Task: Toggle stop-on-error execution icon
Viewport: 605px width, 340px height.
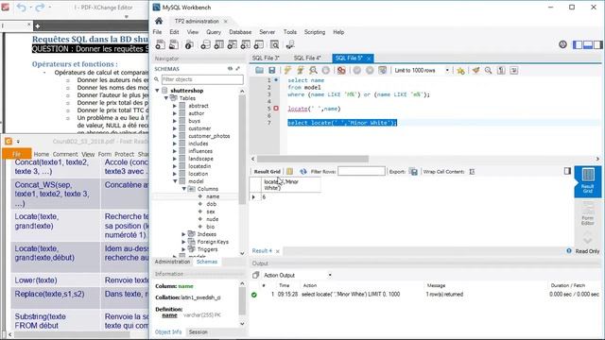Action: tap(341, 70)
